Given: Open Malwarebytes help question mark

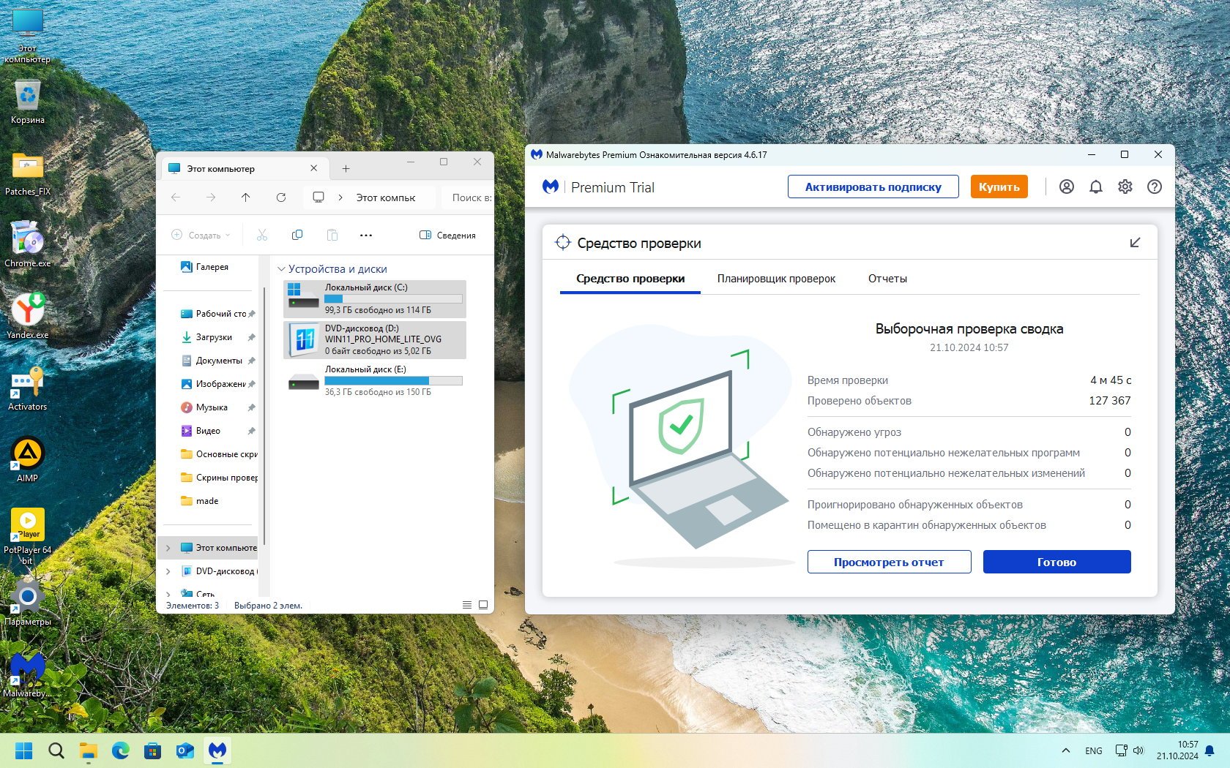Looking at the screenshot, I should pyautogui.click(x=1155, y=187).
